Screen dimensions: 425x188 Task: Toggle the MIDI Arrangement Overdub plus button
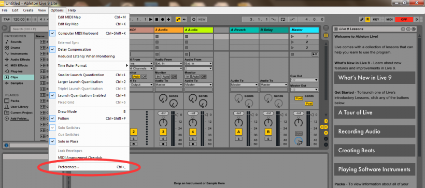click(168, 20)
